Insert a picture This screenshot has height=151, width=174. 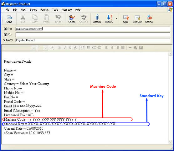point(141,48)
